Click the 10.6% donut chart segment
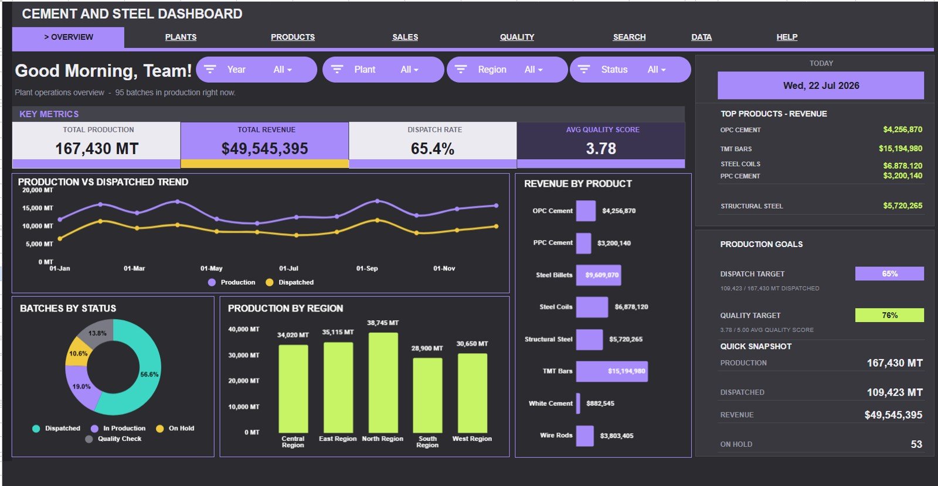This screenshot has height=486, width=938. point(77,353)
